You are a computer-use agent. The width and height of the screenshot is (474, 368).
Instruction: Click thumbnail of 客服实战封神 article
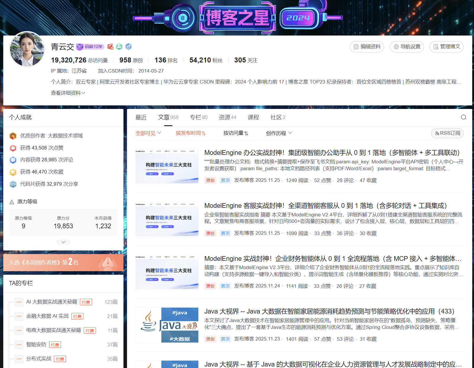tap(167, 219)
